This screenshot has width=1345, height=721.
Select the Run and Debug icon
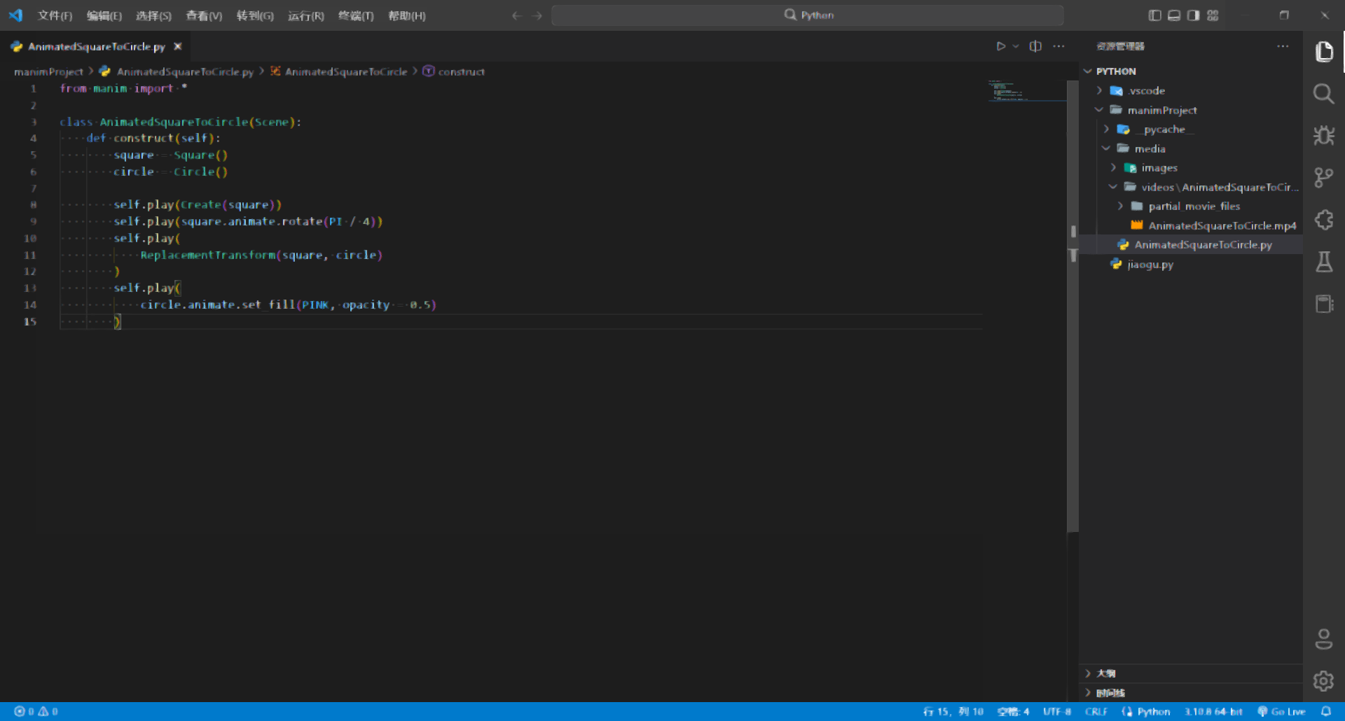[1324, 136]
